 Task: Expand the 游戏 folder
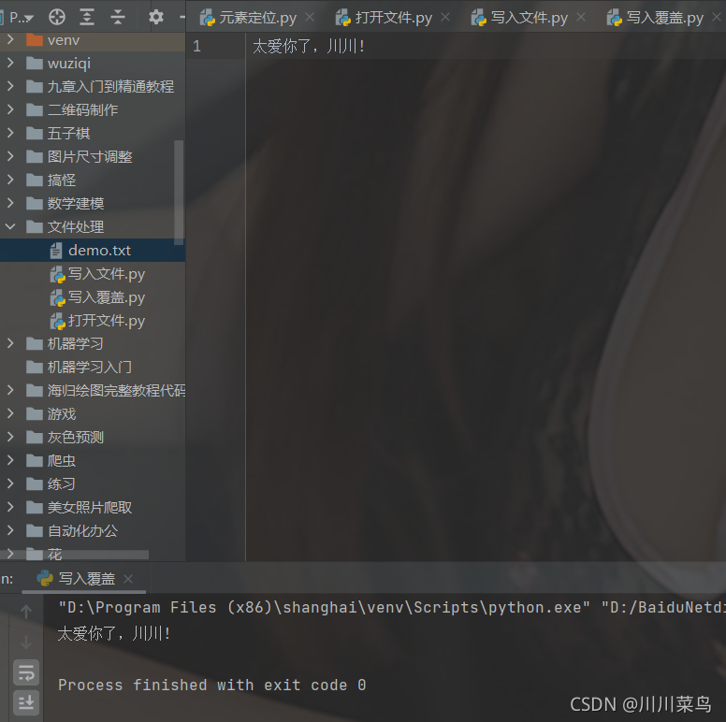pyautogui.click(x=10, y=413)
